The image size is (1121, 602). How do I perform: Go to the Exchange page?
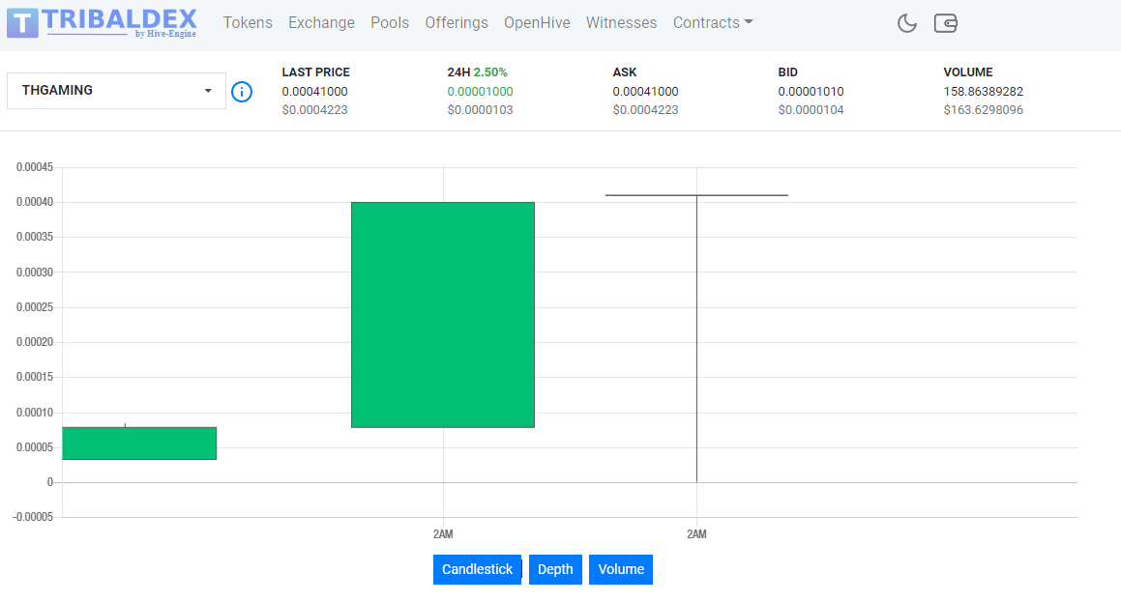(321, 23)
